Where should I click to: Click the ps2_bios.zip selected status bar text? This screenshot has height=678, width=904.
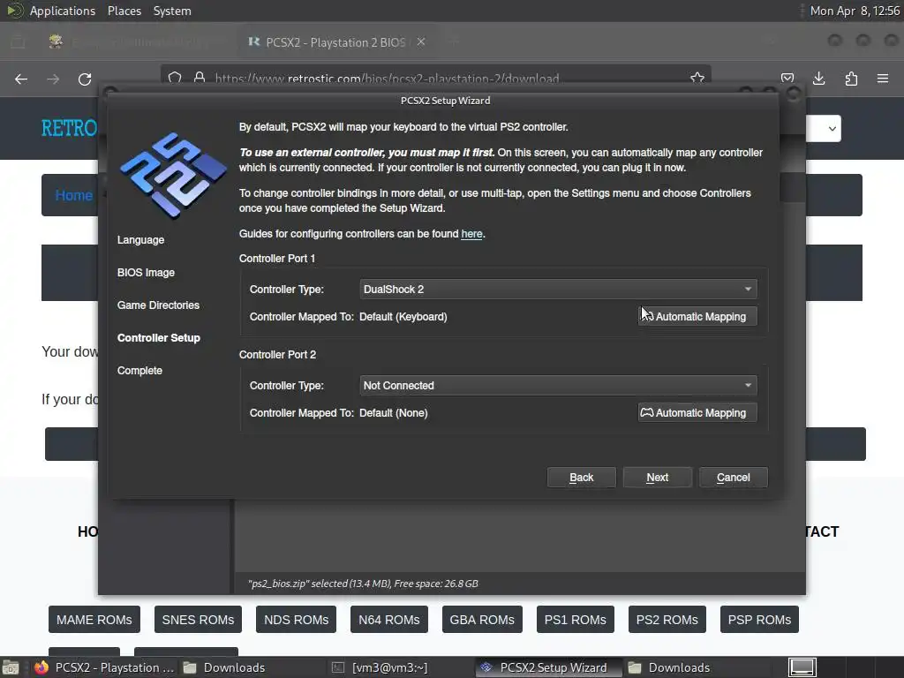click(x=363, y=584)
